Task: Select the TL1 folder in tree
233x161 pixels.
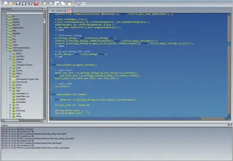Action: (14, 36)
